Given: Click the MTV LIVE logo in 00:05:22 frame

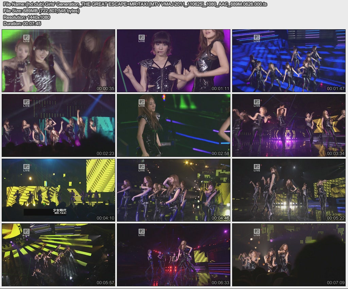Looking at the screenshot, I should [x=257, y=168].
